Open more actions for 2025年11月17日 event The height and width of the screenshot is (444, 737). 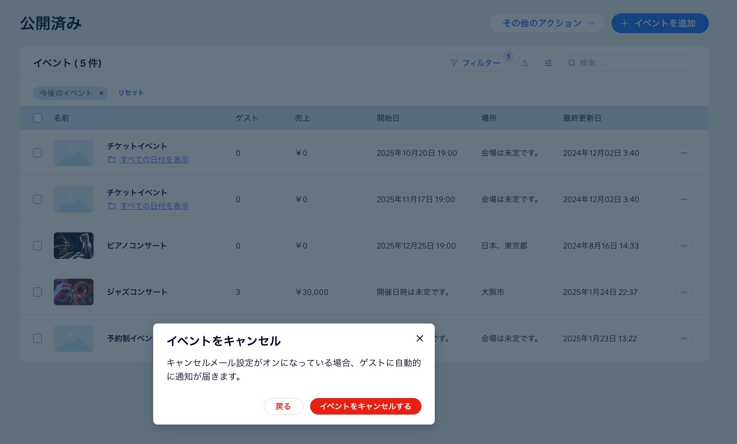point(684,199)
